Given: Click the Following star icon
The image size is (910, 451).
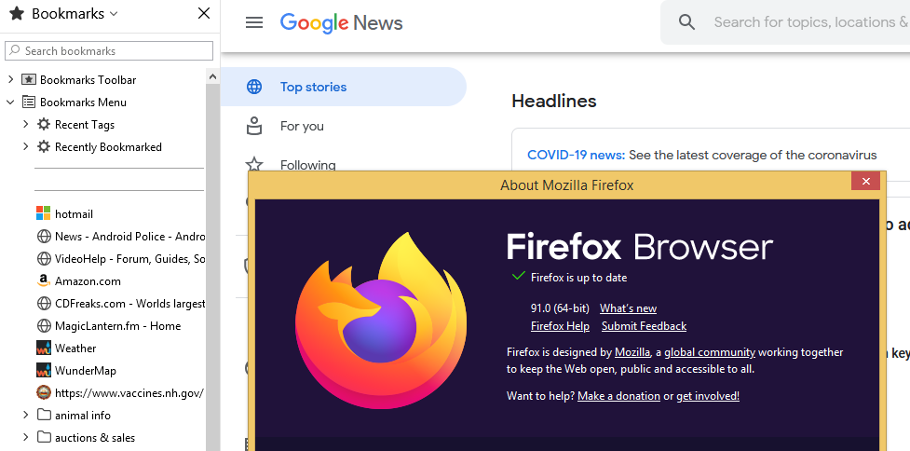Looking at the screenshot, I should click(x=254, y=164).
